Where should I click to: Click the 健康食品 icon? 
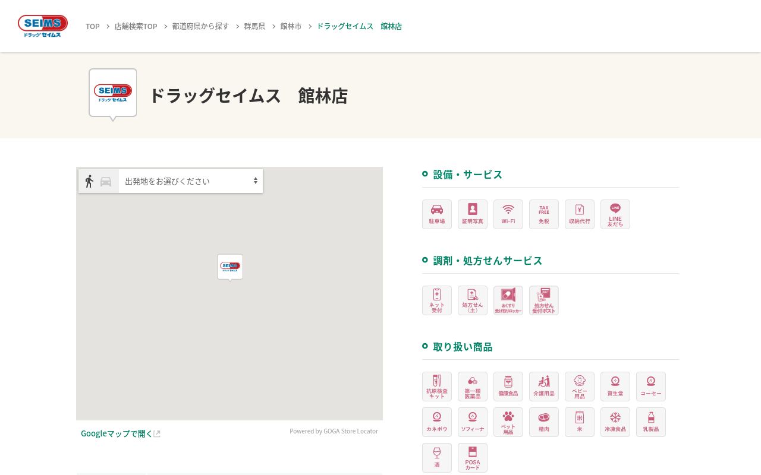pos(508,387)
